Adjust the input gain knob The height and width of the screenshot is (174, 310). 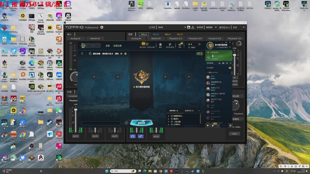[x=74, y=77]
